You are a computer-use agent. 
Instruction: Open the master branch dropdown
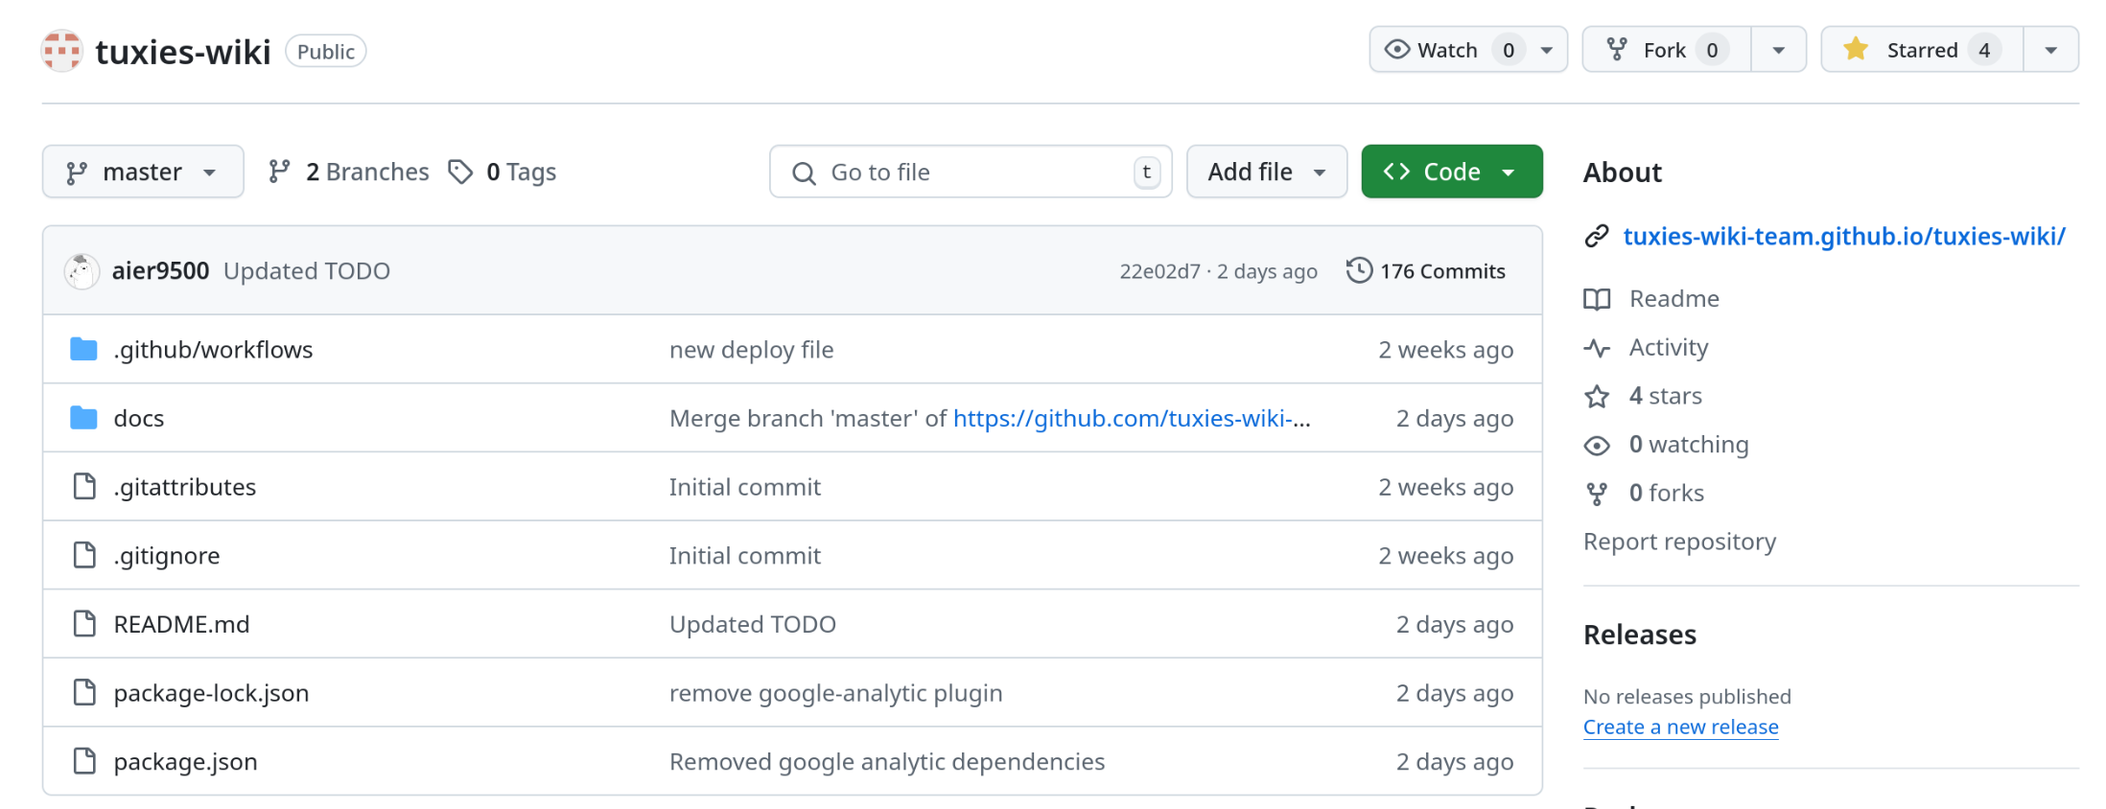click(143, 172)
